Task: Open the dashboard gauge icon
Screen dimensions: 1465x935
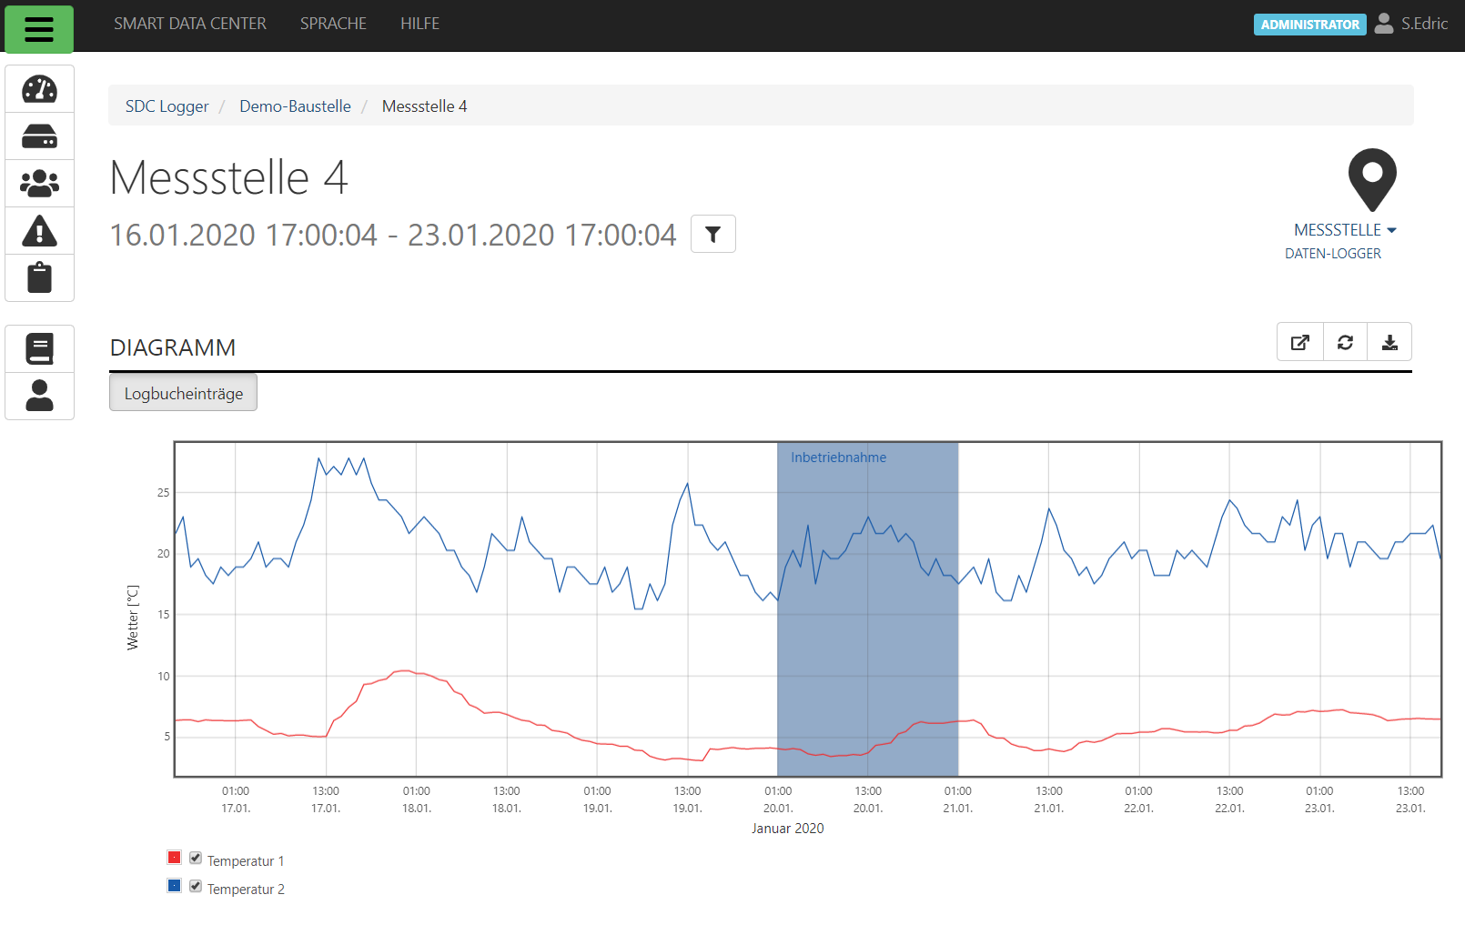Action: point(39,89)
